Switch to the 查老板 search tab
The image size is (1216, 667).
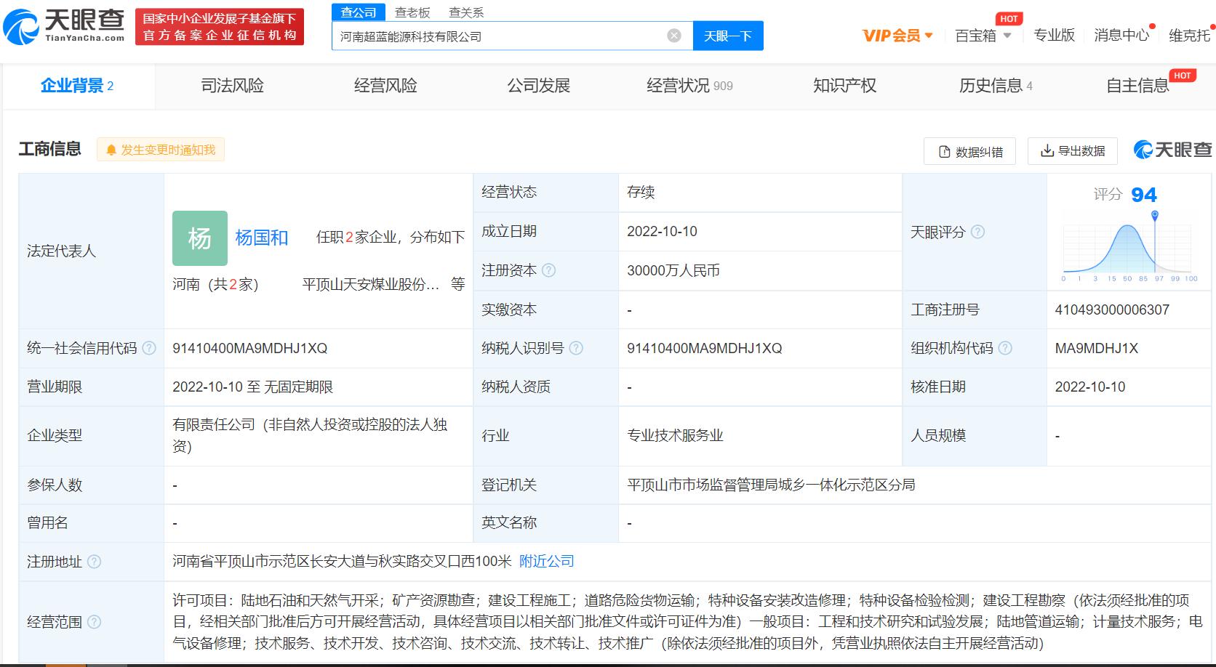click(x=412, y=12)
